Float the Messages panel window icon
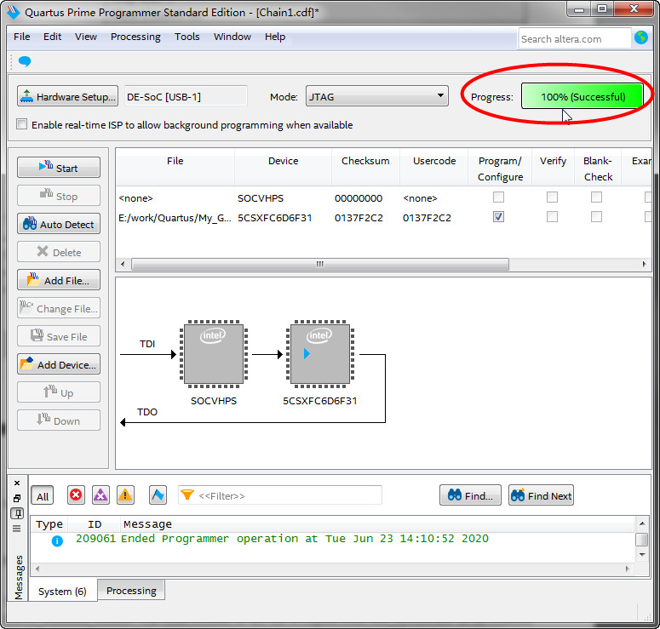 tap(17, 498)
